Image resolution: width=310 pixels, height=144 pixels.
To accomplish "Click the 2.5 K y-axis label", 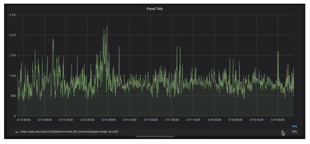I will pos(12,15).
